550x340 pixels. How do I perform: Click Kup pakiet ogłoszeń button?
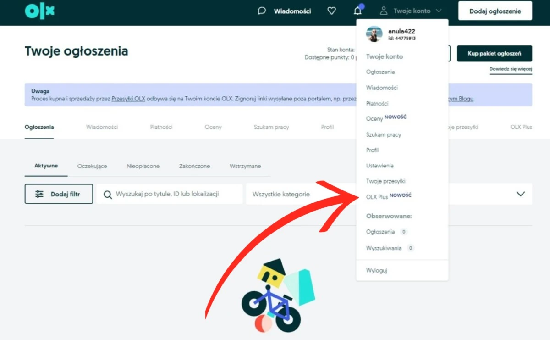click(494, 54)
